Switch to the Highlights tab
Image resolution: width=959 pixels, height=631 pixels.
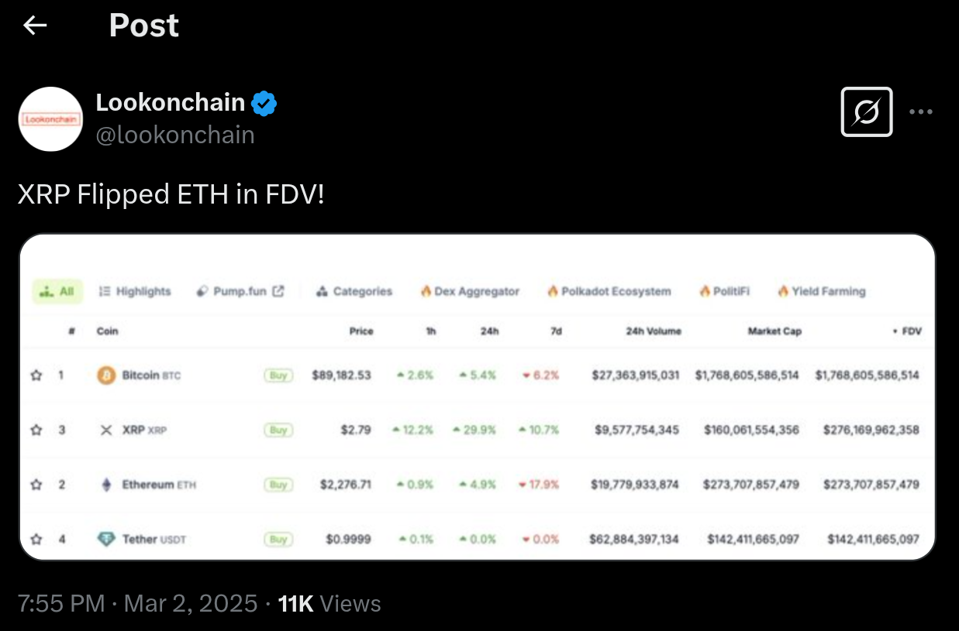pyautogui.click(x=135, y=292)
